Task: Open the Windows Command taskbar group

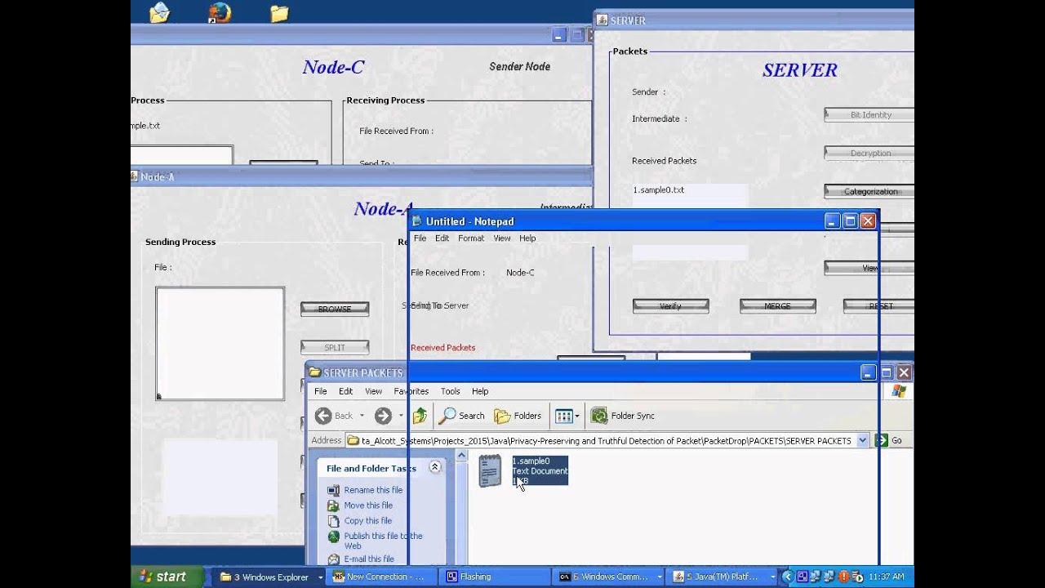Action: [609, 577]
